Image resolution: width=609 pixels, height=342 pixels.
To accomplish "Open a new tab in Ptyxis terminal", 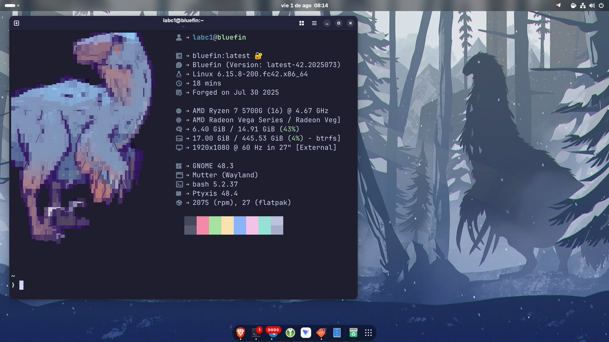I will [x=16, y=23].
